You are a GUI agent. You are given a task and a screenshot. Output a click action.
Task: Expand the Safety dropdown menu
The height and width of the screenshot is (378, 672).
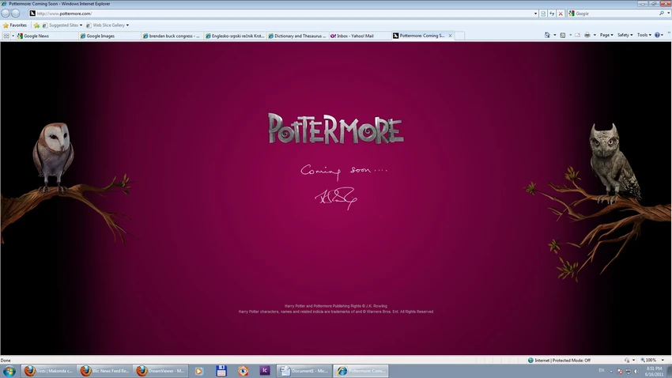point(625,35)
